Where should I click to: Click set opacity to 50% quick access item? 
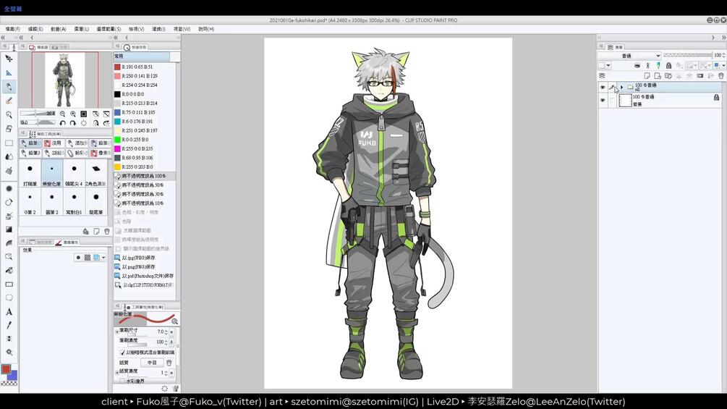tap(145, 185)
